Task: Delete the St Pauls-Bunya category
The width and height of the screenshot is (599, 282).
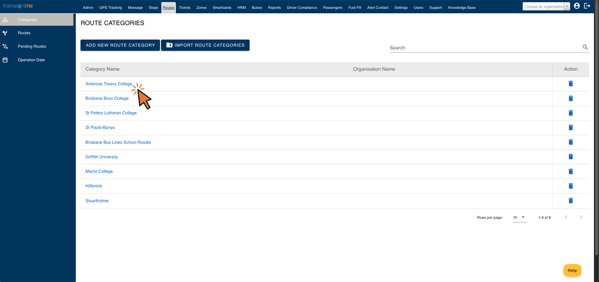Action: tap(570, 127)
